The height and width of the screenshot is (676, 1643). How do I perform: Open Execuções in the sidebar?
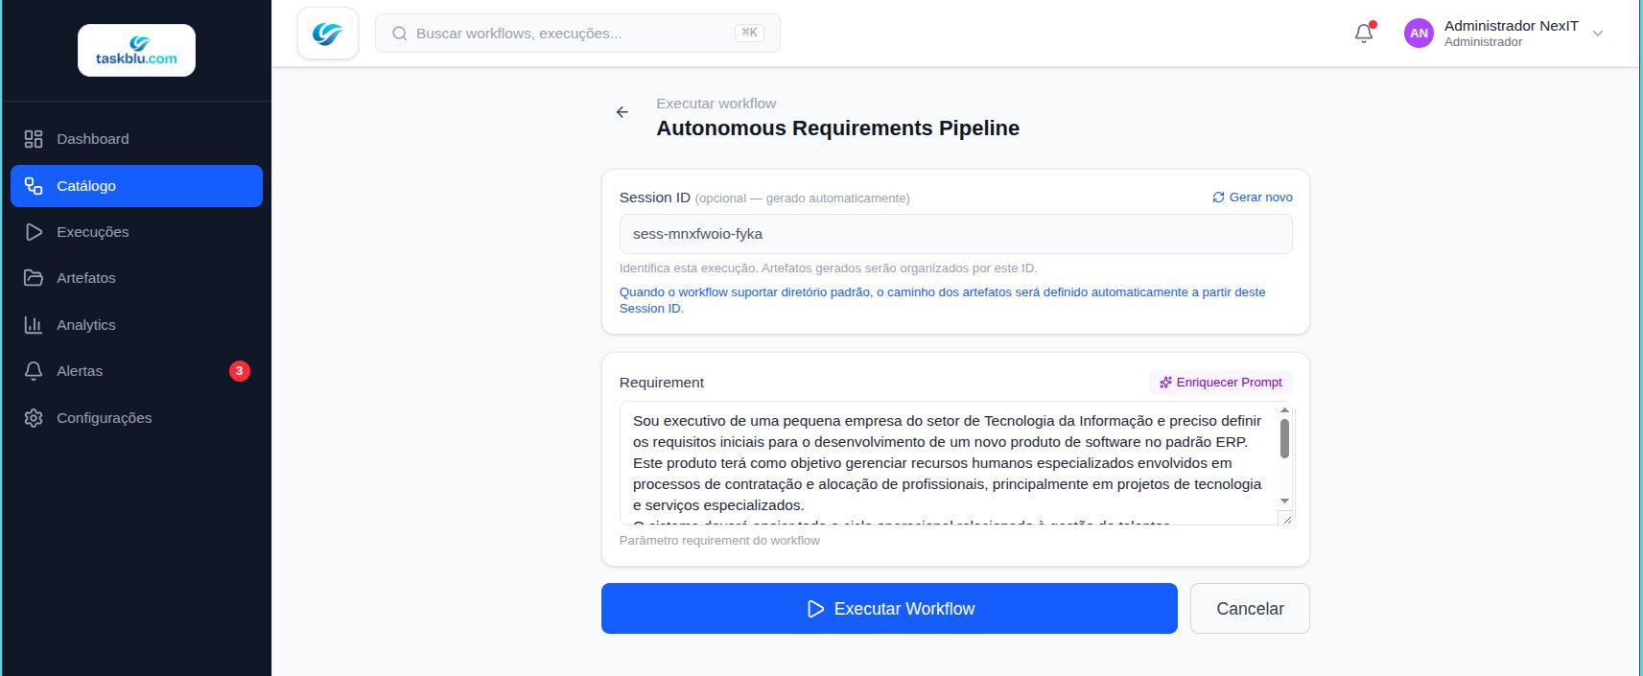92,232
